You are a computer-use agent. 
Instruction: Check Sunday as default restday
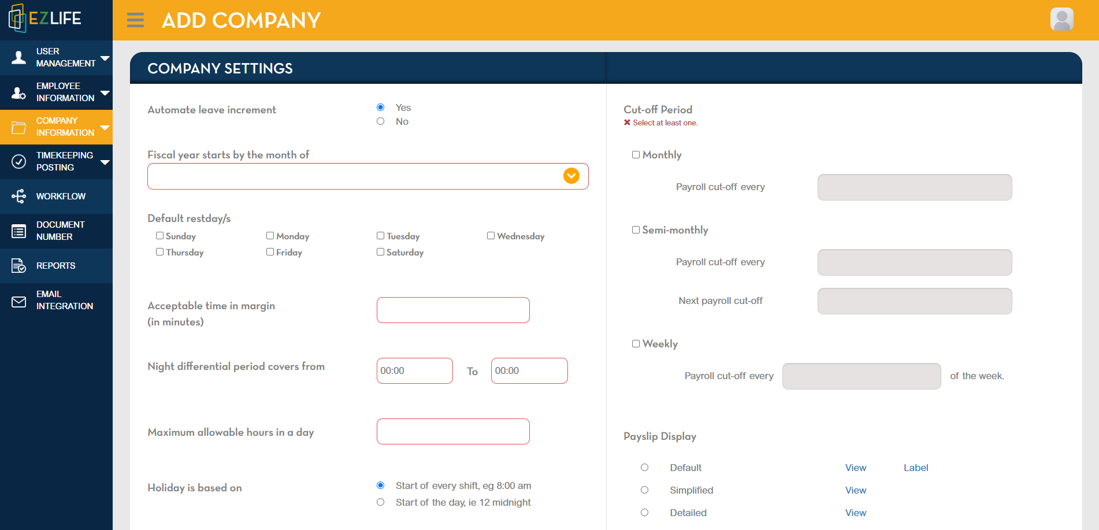(159, 236)
